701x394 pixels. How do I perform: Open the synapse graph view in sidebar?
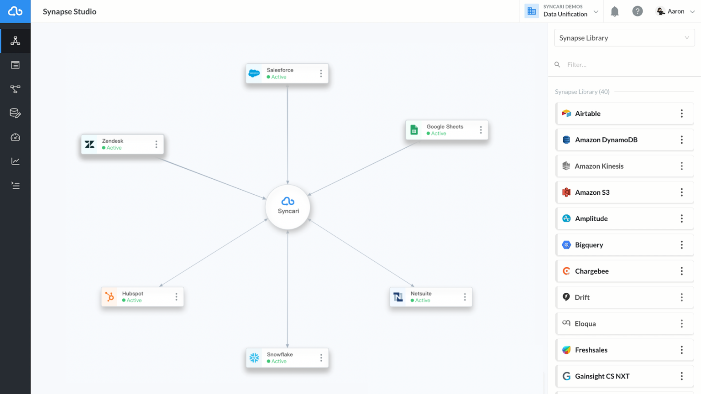pyautogui.click(x=15, y=41)
